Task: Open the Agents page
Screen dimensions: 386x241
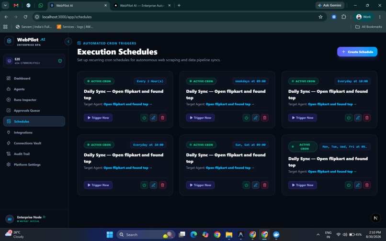Action: coord(34,89)
